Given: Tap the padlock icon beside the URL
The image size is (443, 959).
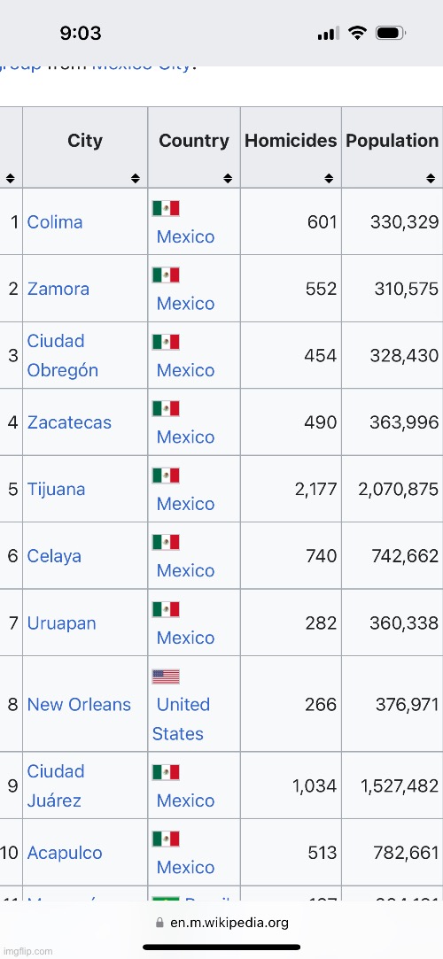Looking at the screenshot, I should click(x=160, y=923).
